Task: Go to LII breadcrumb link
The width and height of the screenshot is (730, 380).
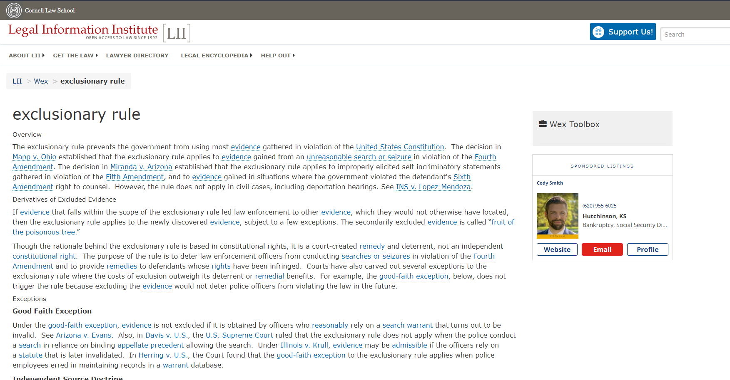Action: click(17, 81)
